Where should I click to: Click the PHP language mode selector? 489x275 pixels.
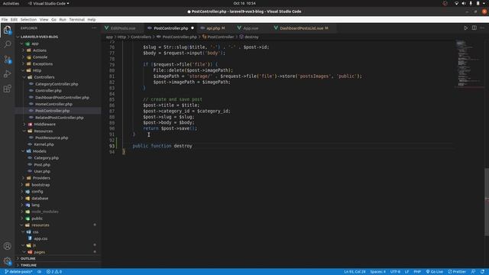tap(417, 272)
